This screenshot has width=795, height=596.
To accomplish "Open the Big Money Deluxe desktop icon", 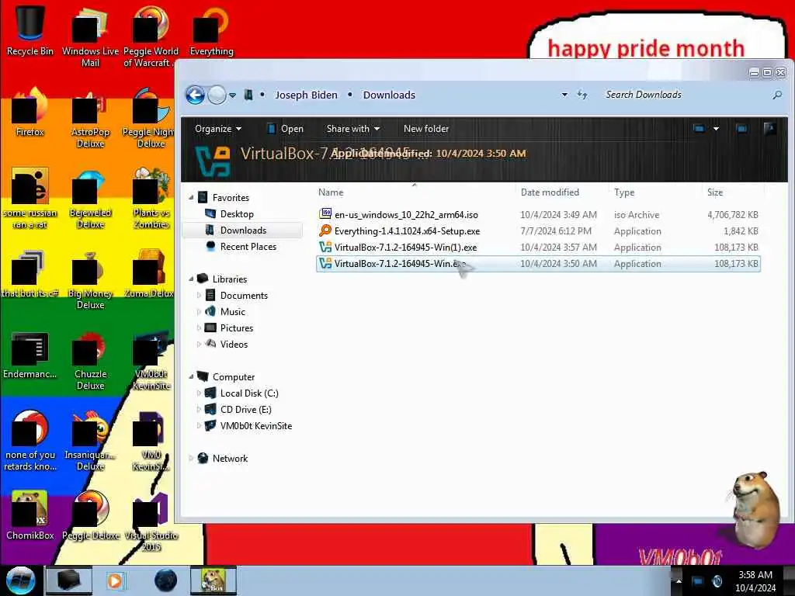I will coord(90,279).
